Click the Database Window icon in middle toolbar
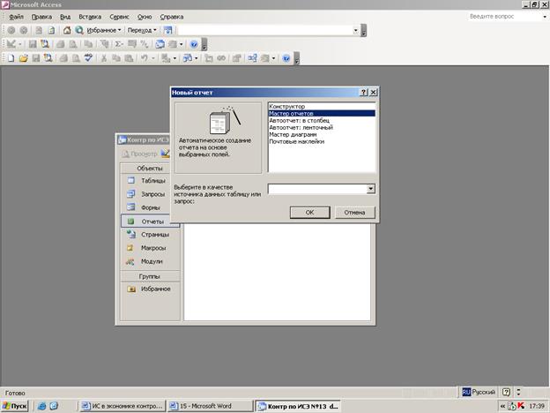This screenshot has height=413, width=550. (160, 44)
